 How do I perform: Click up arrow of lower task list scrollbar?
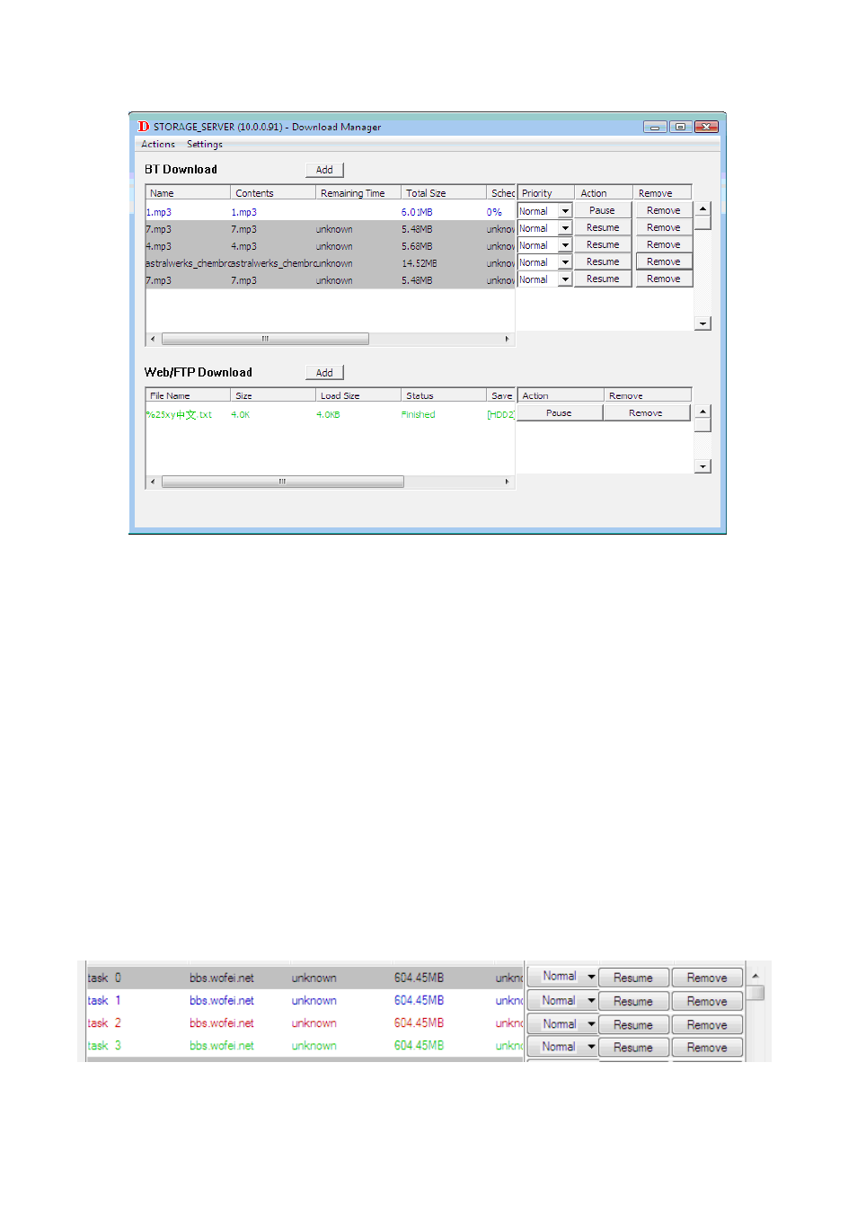coord(755,976)
